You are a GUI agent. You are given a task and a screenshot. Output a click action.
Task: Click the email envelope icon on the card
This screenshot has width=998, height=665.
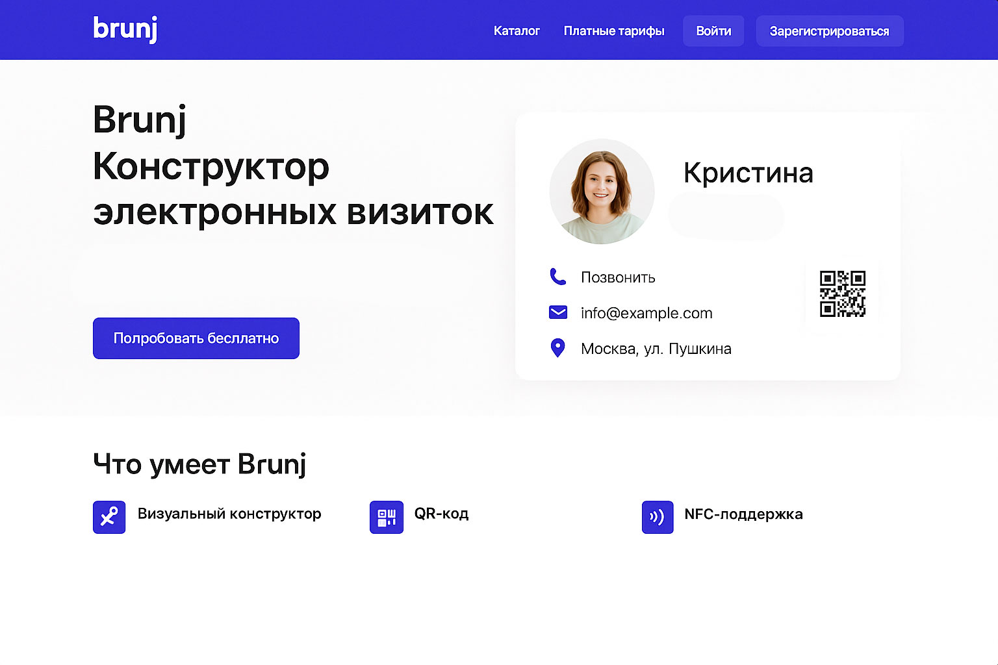pyautogui.click(x=557, y=312)
